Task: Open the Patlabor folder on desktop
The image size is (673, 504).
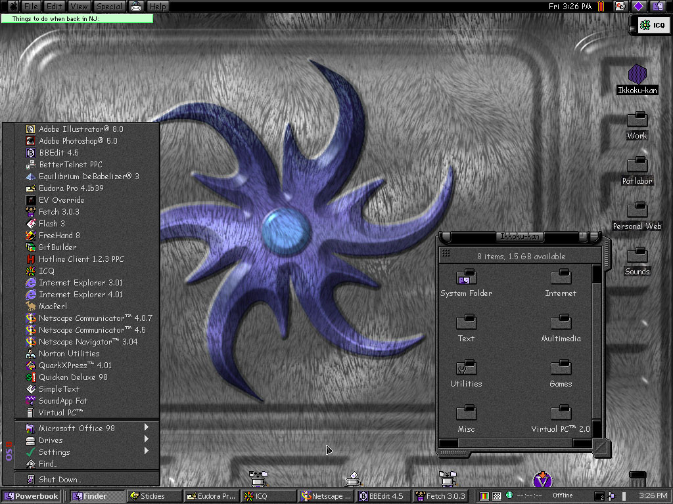Action: click(x=637, y=165)
